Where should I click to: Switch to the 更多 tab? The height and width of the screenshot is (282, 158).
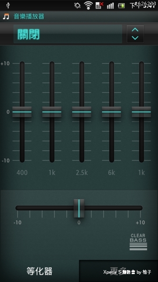tap(118, 271)
